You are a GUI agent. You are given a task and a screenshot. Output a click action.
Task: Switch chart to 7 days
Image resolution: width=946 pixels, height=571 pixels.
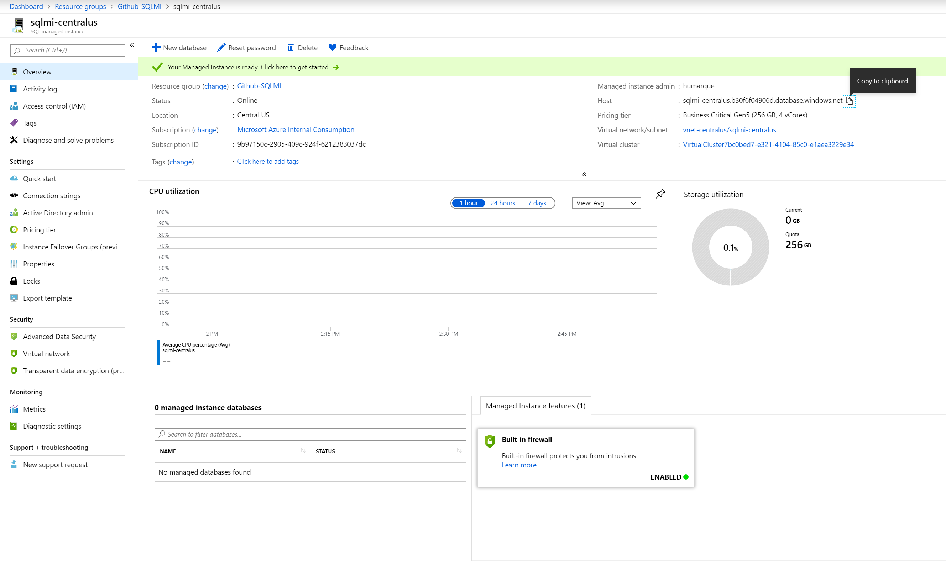(x=537, y=203)
